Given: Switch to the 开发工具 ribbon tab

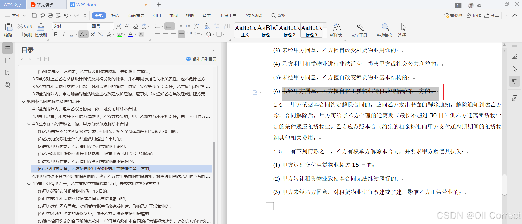Looking at the screenshot, I should click(x=228, y=15).
